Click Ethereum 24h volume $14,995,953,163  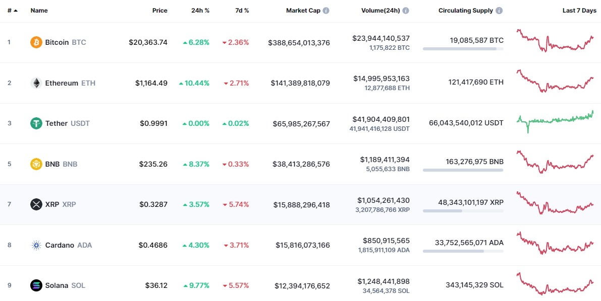pos(381,79)
